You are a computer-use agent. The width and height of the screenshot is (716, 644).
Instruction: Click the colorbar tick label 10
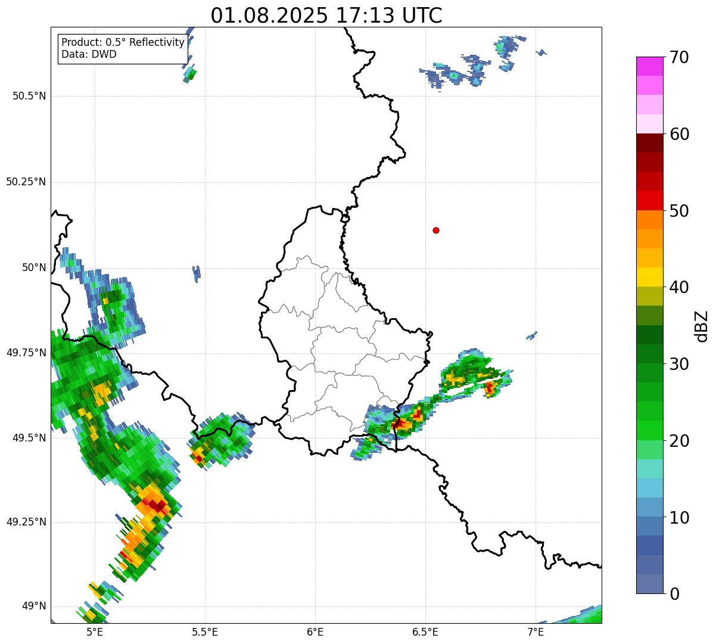(x=680, y=517)
